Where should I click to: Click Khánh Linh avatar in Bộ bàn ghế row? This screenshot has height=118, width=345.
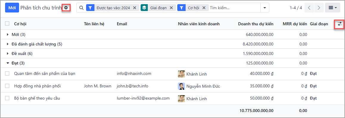pyautogui.click(x=181, y=98)
